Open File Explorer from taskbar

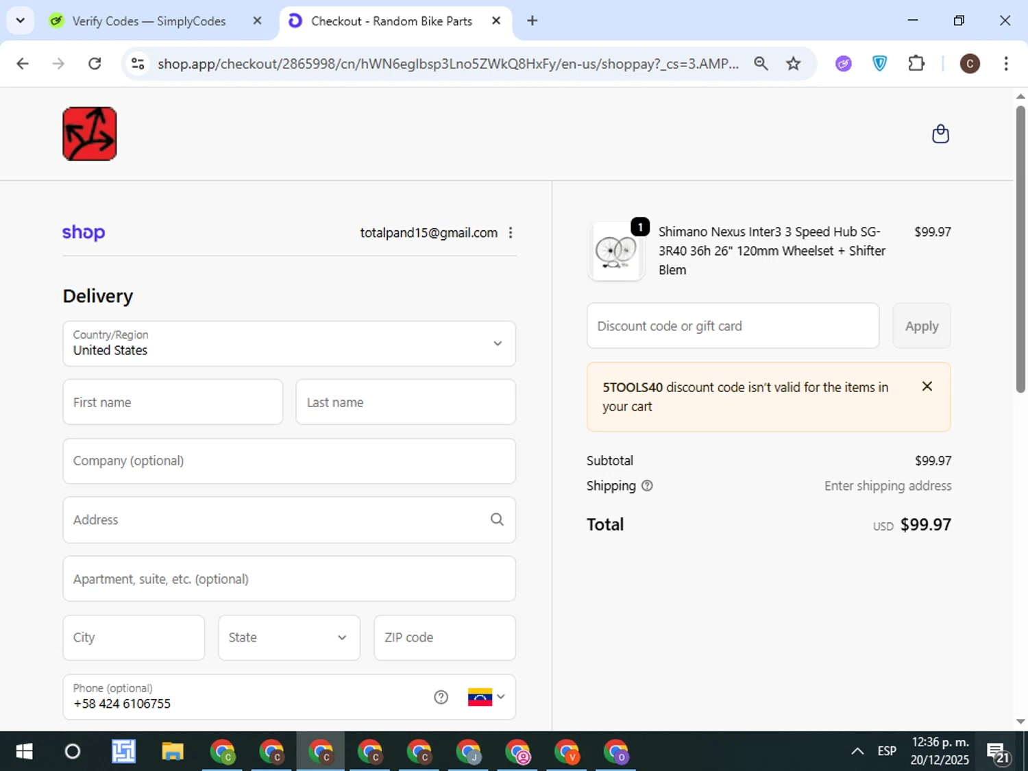pos(173,751)
